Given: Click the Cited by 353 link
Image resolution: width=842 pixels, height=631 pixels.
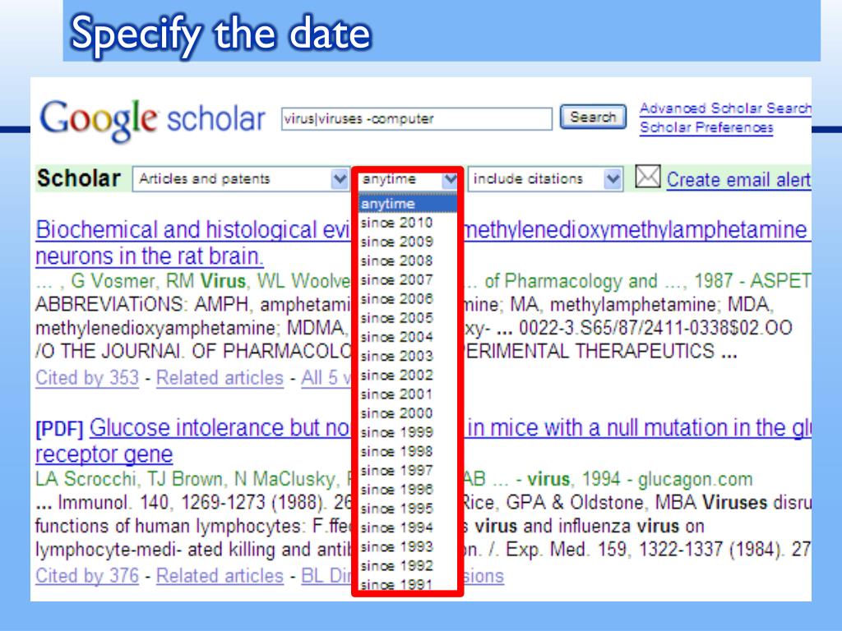Looking at the screenshot, I should click(87, 378).
